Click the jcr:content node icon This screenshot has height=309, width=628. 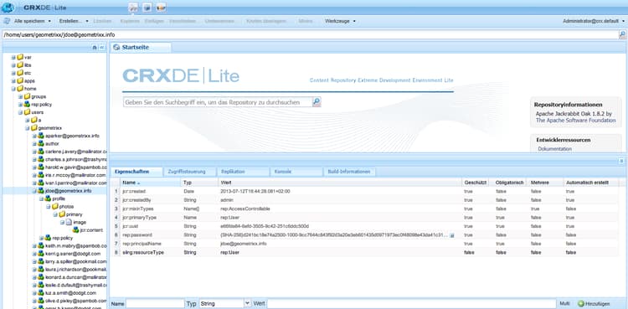(x=75, y=230)
